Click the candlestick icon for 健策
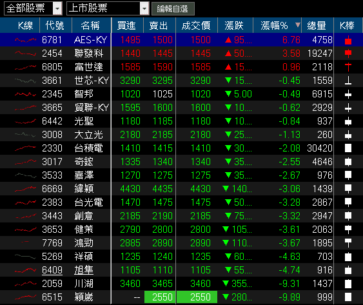Image resolution: width=363 pixels, height=305 pixels. click(x=348, y=230)
